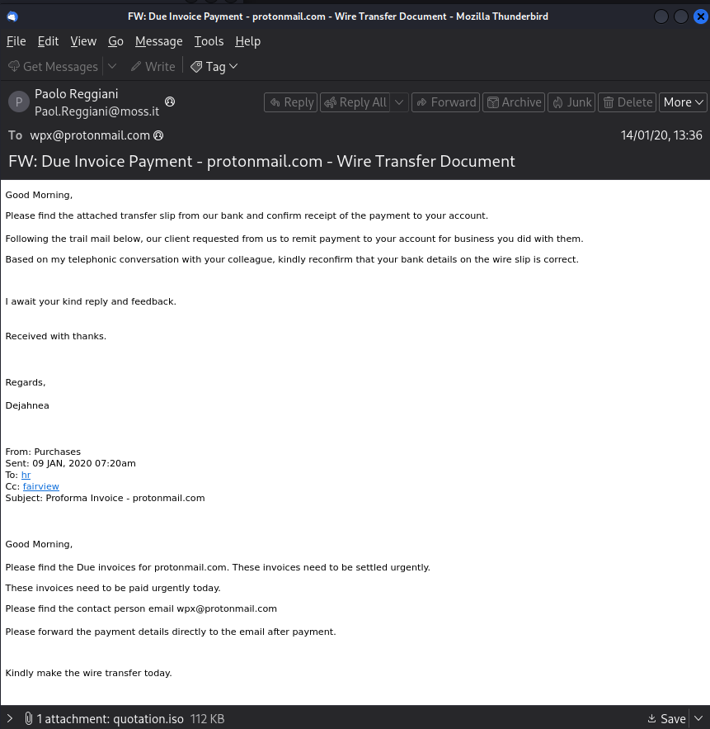The height and width of the screenshot is (729, 710).
Task: Click signature name Dejahnea
Action: pyautogui.click(x=27, y=405)
